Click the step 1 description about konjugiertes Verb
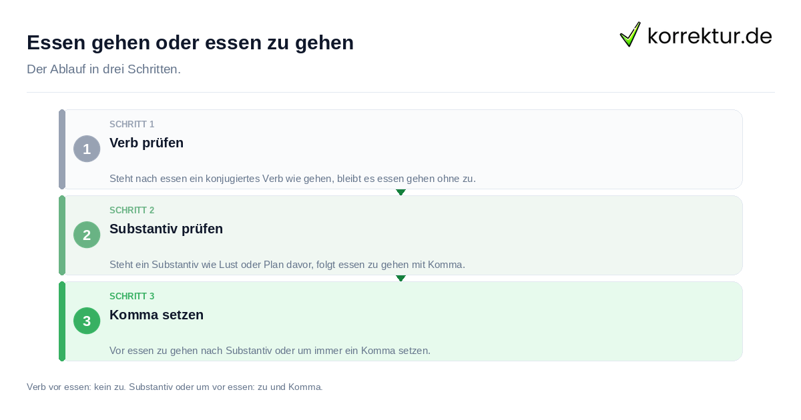This screenshot has width=801, height=420. 292,179
